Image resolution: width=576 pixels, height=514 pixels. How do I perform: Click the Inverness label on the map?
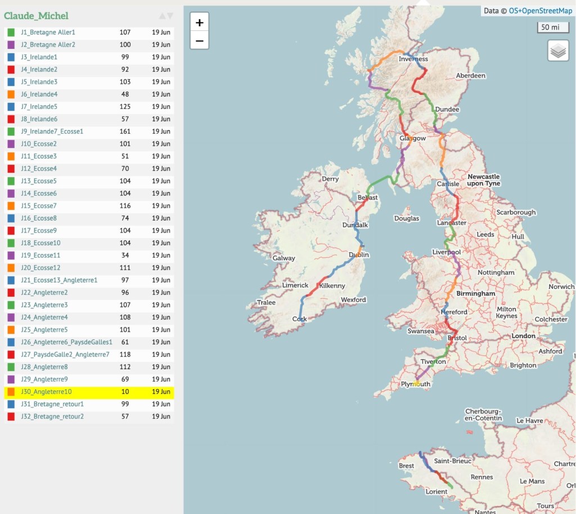pyautogui.click(x=413, y=59)
